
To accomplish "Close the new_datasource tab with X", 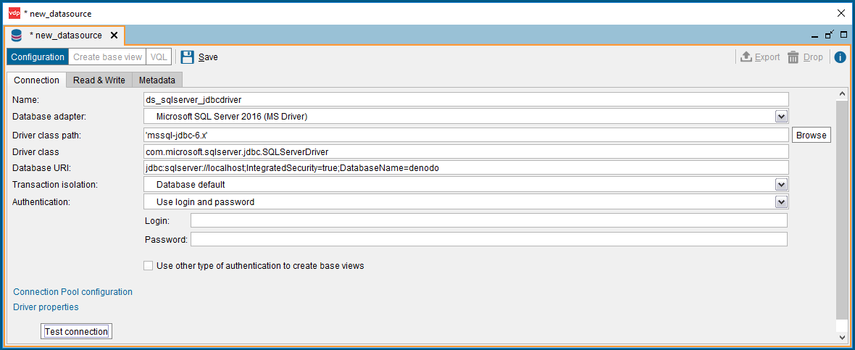I will pyautogui.click(x=114, y=36).
